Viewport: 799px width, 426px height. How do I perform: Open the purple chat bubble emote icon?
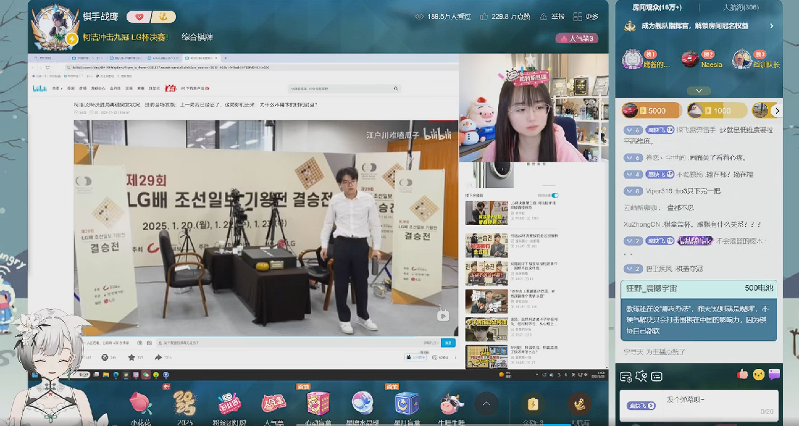point(775,374)
